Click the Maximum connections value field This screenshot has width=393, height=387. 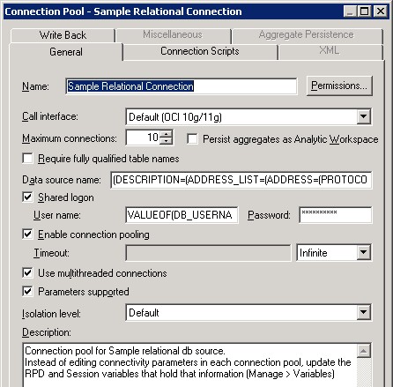pyautogui.click(x=143, y=138)
